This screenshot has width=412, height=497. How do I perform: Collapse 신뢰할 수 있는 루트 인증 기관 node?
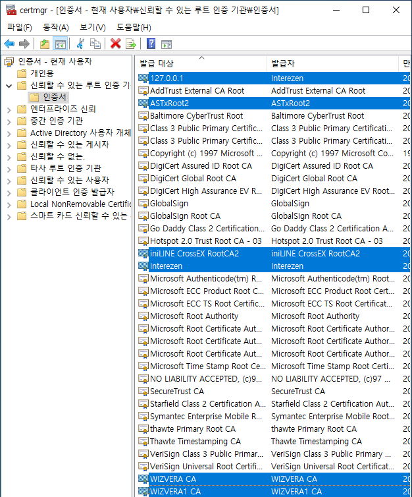click(x=9, y=86)
